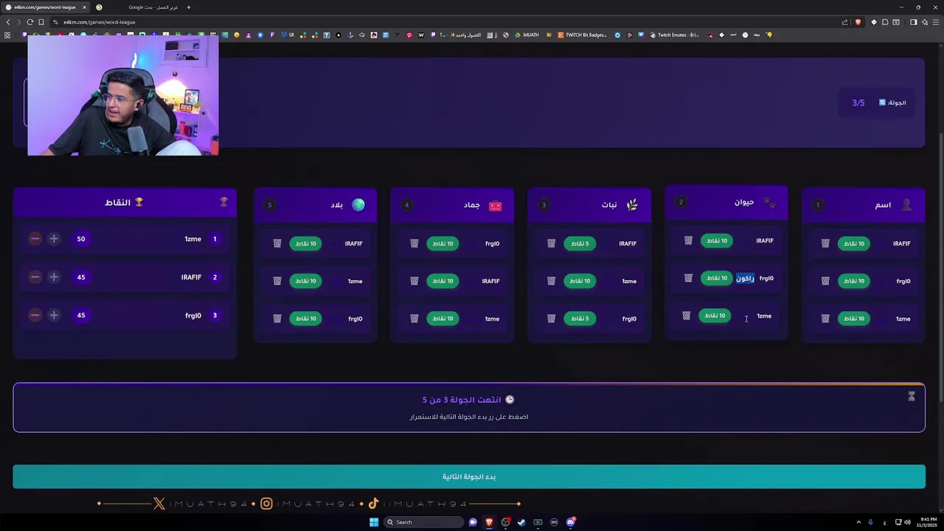This screenshot has width=944, height=531.
Task: Click the person icon in the اسم header
Action: [906, 205]
